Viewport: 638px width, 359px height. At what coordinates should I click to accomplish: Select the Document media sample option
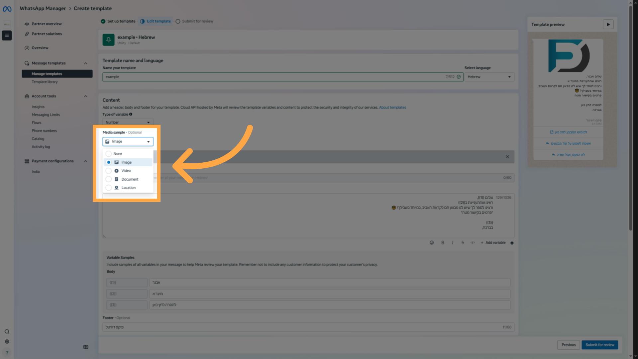click(128, 179)
